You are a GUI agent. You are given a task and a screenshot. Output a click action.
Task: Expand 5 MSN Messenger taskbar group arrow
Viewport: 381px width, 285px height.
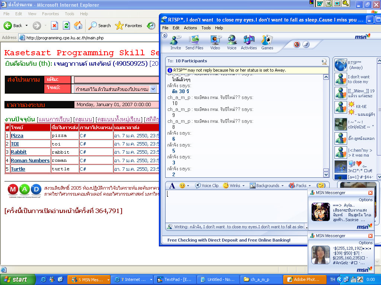(108, 280)
